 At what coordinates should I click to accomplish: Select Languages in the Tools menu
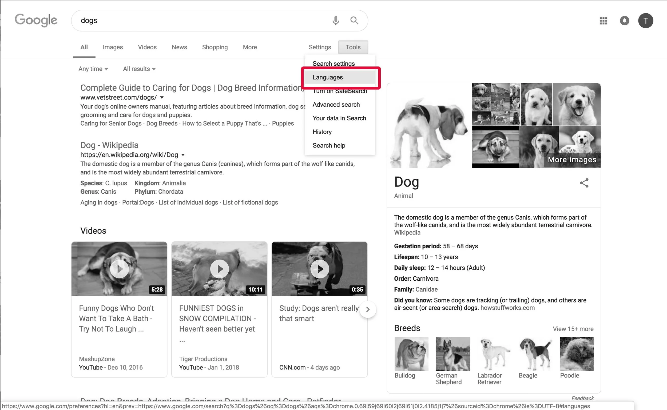pyautogui.click(x=328, y=77)
